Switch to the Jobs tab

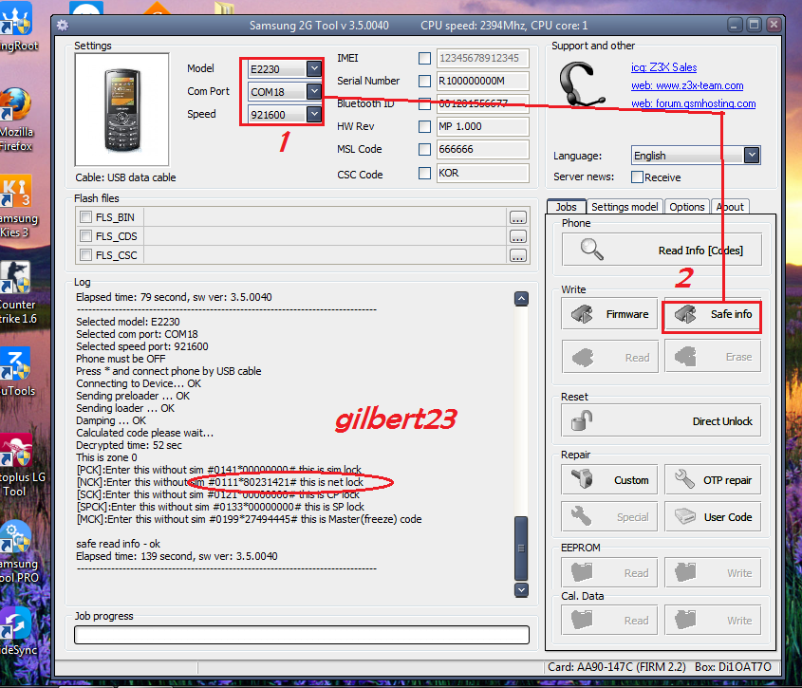pyautogui.click(x=567, y=207)
